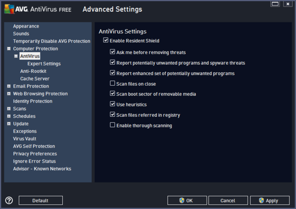Select Appearance in the settings tree

(x=26, y=26)
